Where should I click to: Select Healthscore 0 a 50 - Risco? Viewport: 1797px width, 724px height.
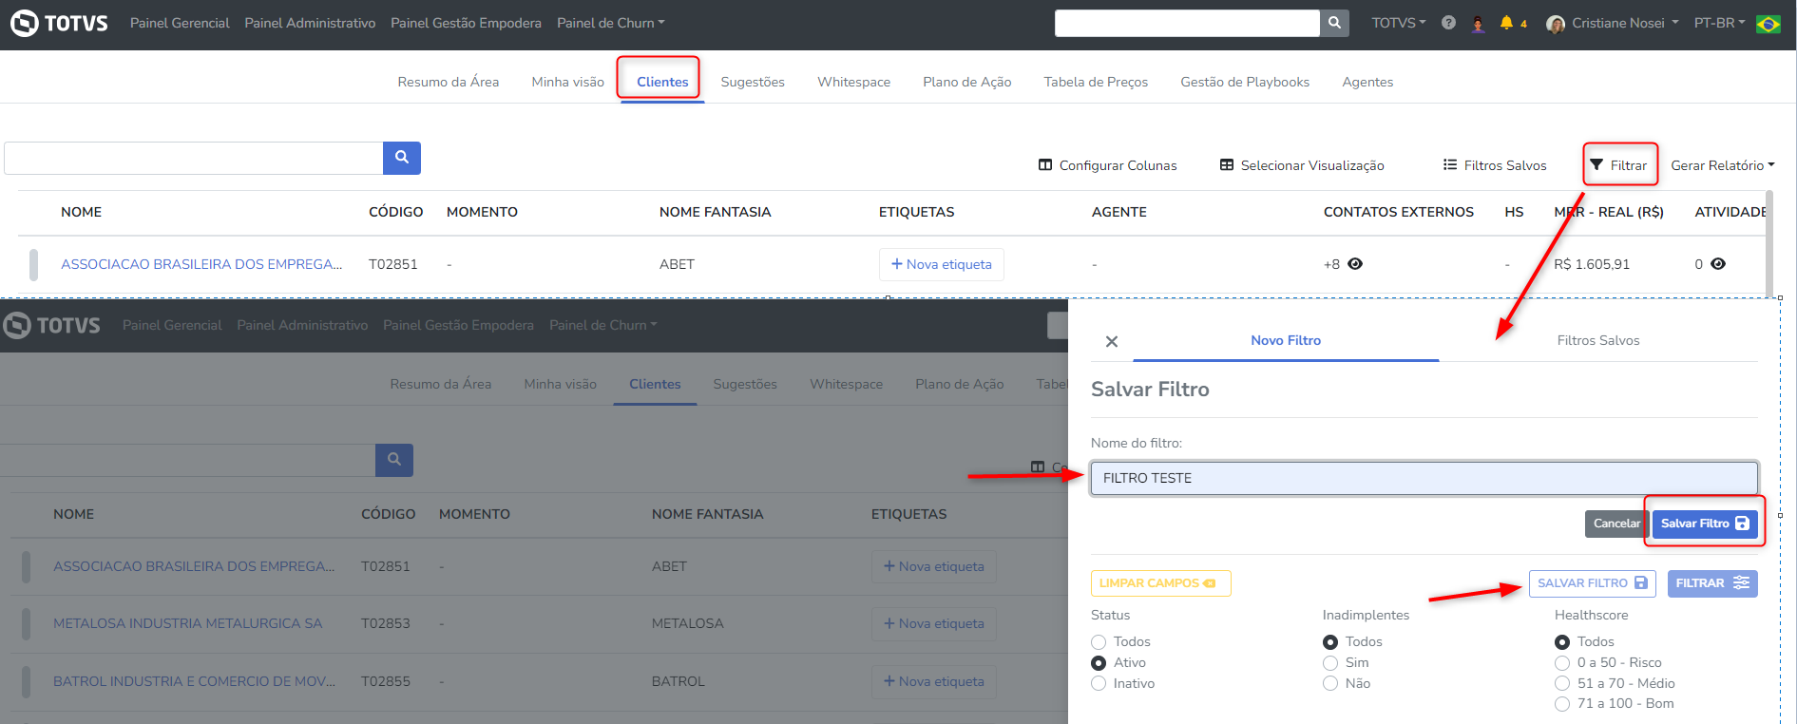[x=1562, y=663]
